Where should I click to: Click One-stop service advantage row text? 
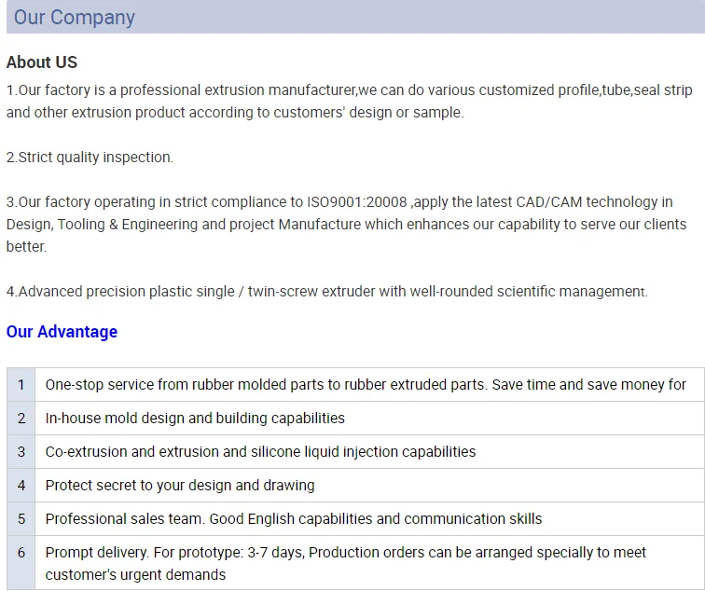pos(366,385)
